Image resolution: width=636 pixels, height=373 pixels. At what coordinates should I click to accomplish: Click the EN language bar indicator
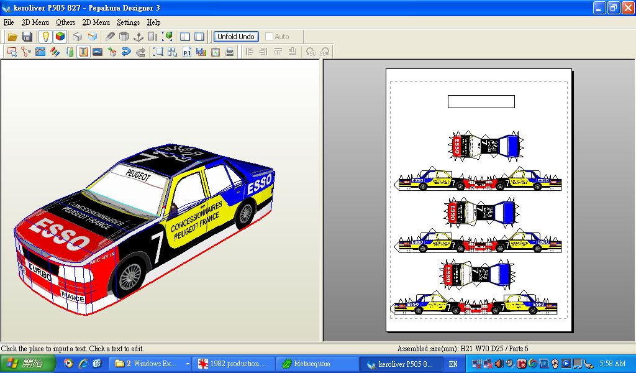pos(453,364)
